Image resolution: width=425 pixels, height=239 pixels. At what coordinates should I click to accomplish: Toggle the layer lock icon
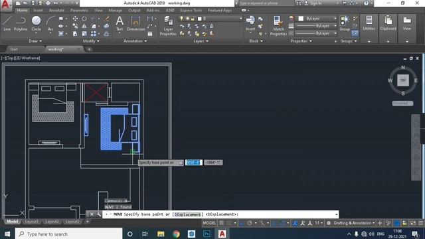tap(193, 19)
